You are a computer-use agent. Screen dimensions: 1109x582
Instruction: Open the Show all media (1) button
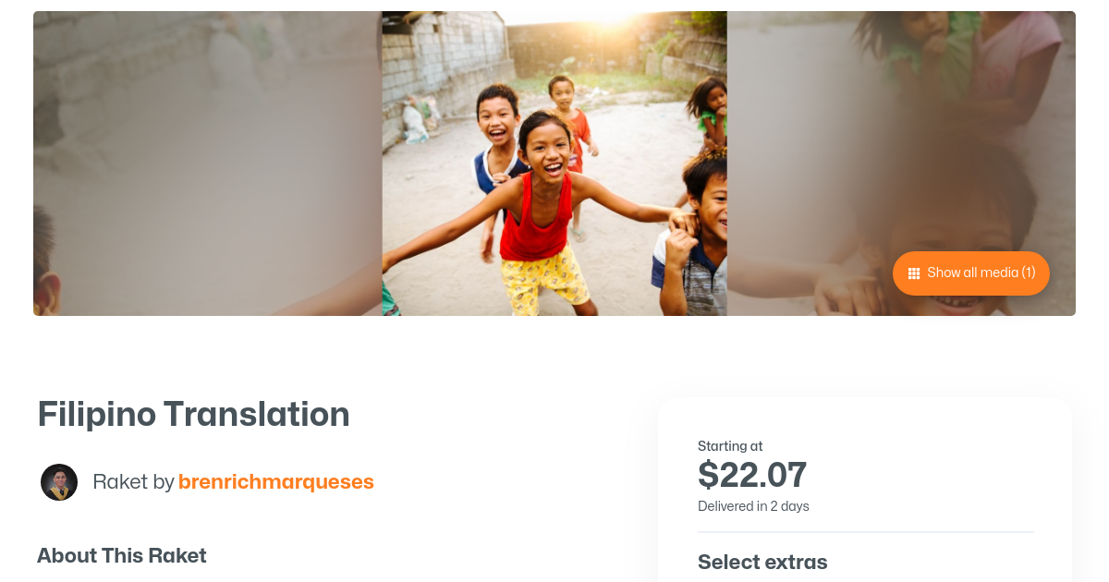coord(971,273)
